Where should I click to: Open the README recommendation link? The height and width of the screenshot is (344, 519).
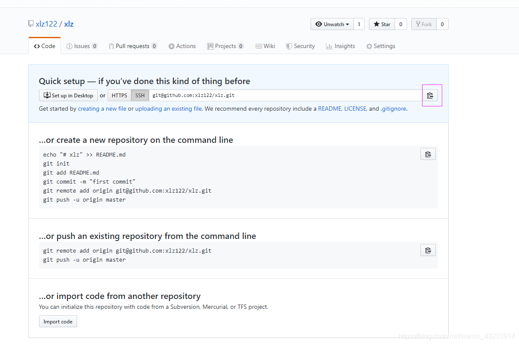point(329,109)
